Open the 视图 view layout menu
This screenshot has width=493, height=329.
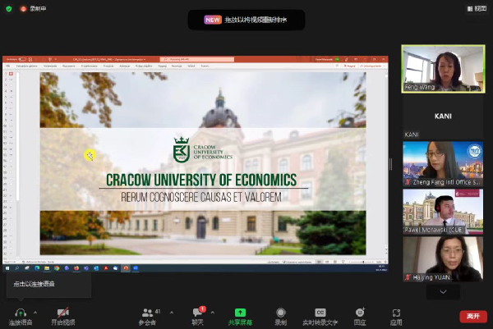coord(477,9)
